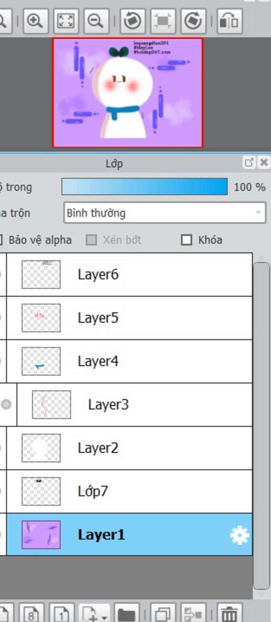Toggle Layer3 visibility dot
This screenshot has height=622, width=271.
[x=6, y=404]
